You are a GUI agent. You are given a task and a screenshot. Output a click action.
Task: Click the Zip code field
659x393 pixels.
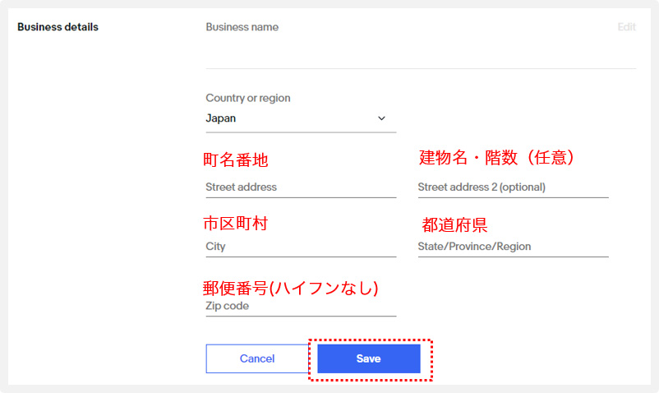pyautogui.click(x=301, y=306)
